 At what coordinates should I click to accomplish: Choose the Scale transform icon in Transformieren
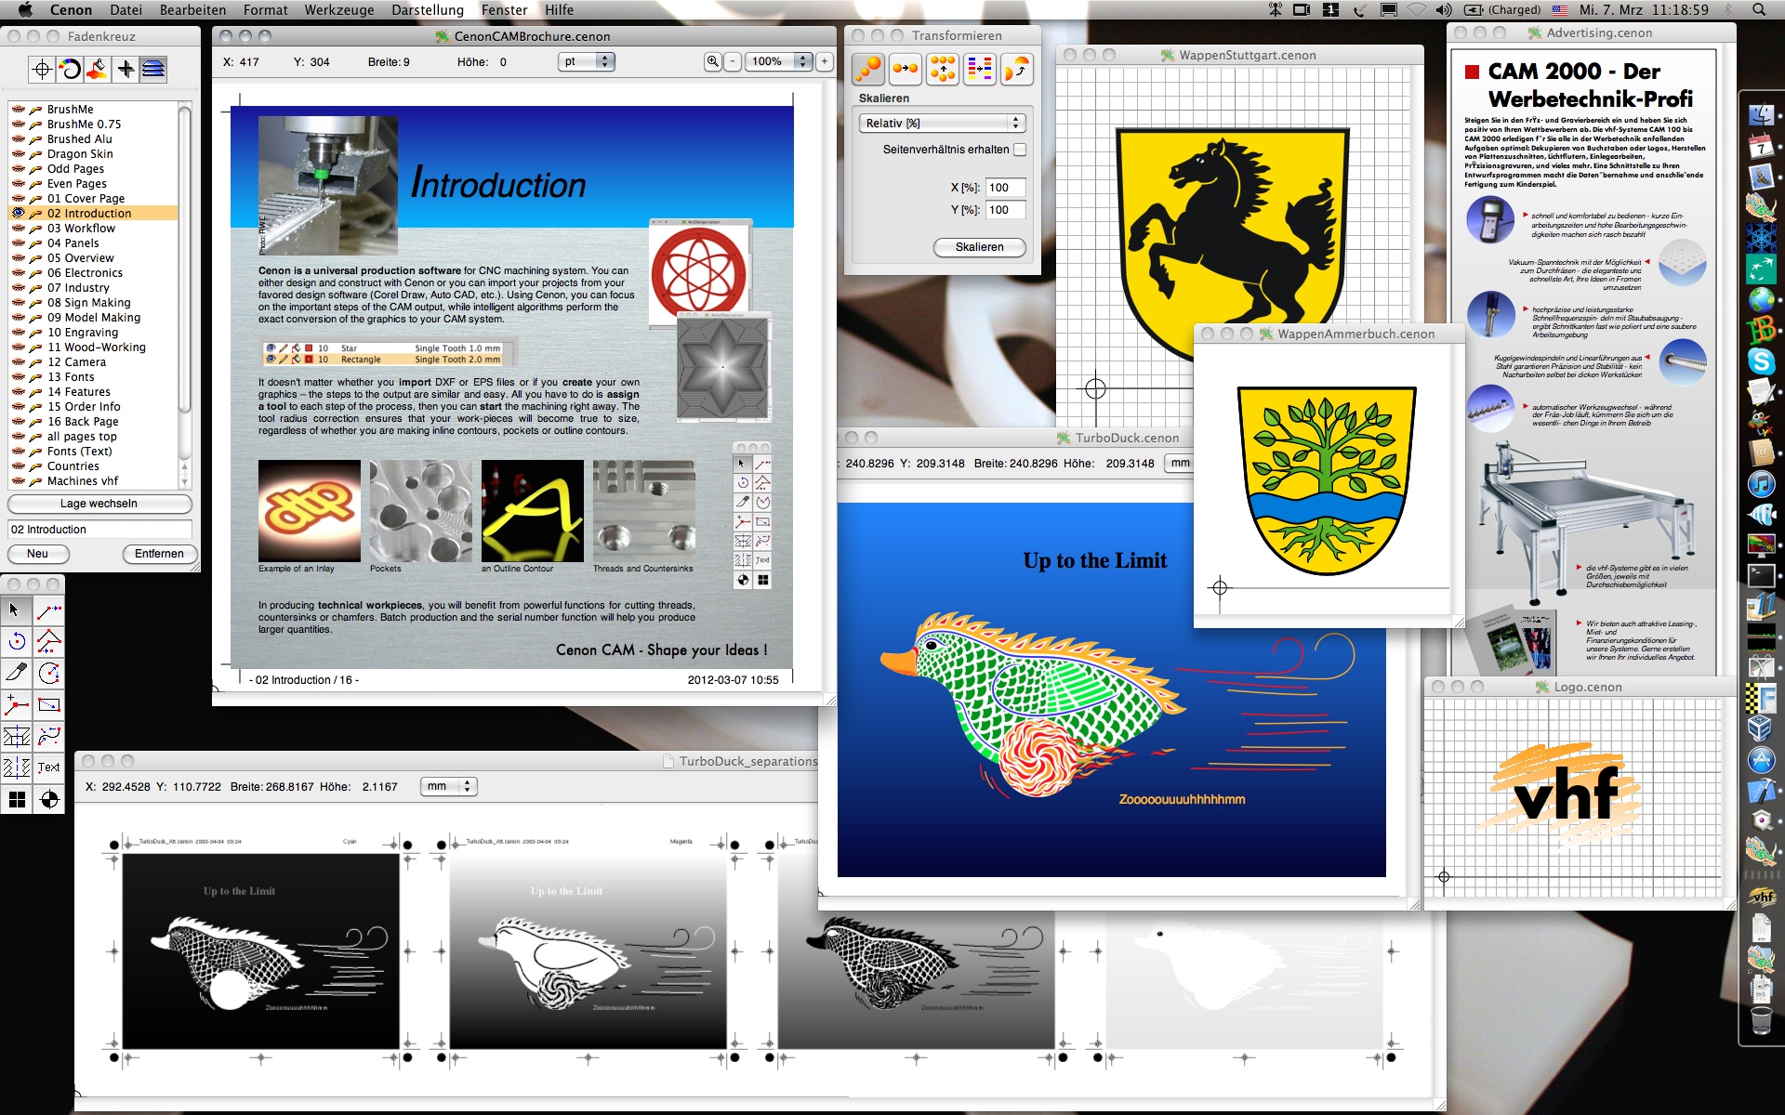(867, 69)
